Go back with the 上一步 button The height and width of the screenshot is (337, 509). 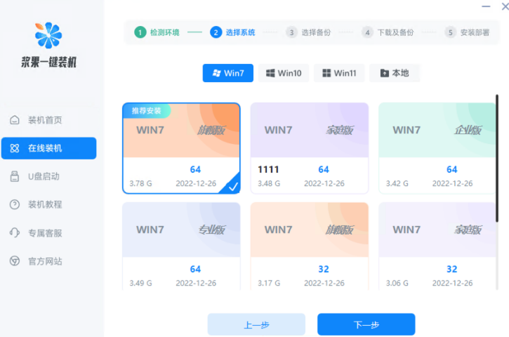click(x=256, y=324)
